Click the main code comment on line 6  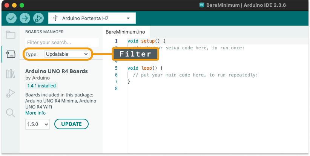click(x=195, y=75)
